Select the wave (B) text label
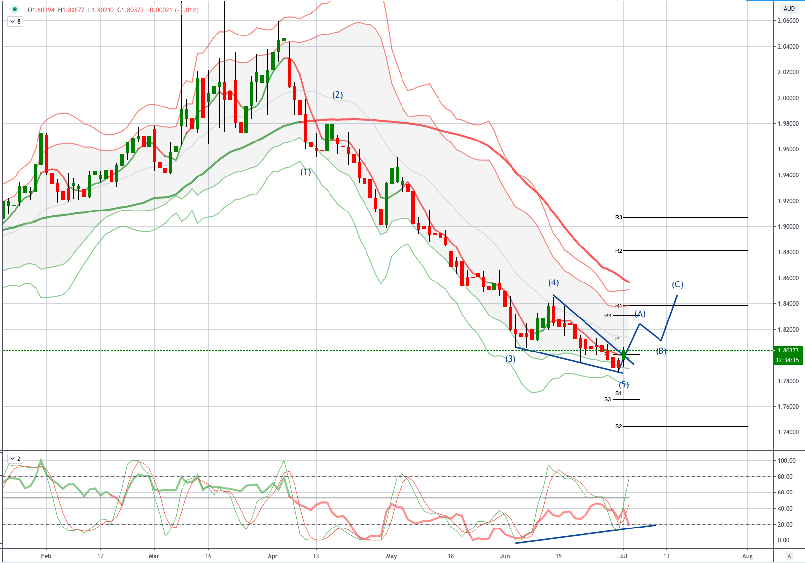805x563 pixels. click(661, 351)
